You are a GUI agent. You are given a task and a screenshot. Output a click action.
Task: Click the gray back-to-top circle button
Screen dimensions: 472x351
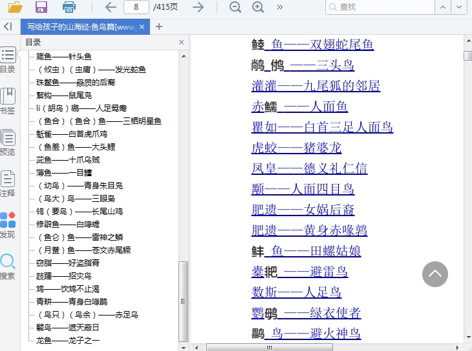(435, 274)
